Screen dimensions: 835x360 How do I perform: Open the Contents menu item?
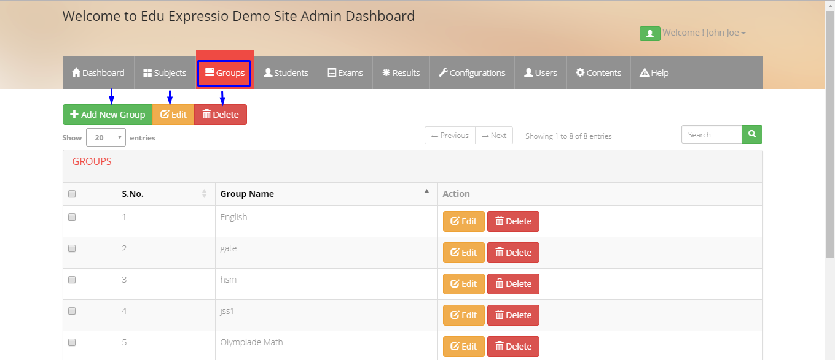tap(598, 72)
